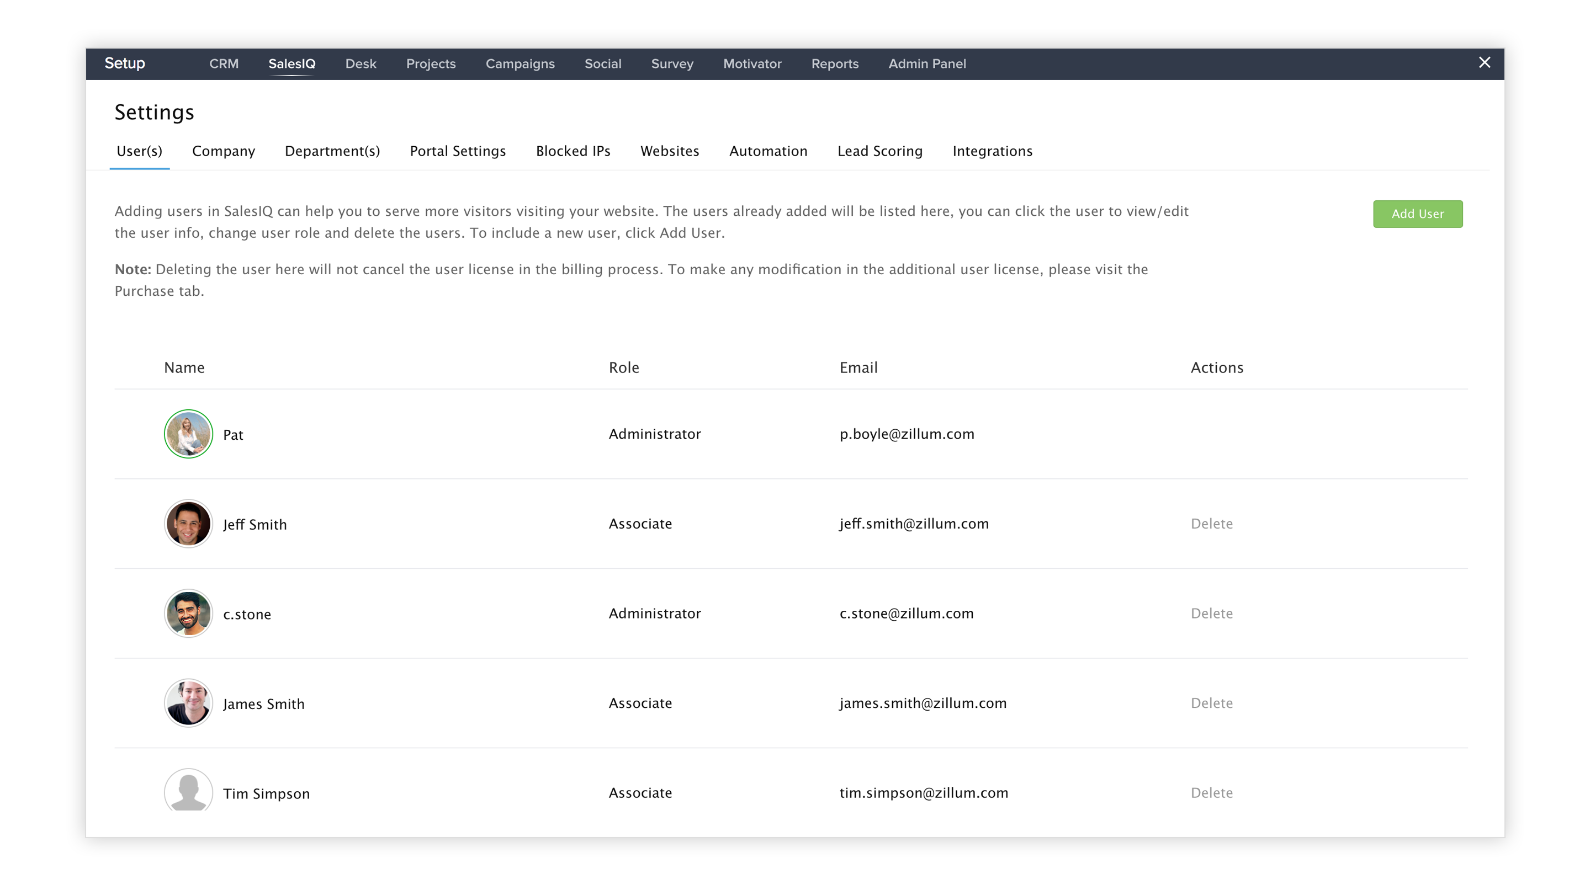Screen dimensions: 1590x885
Task: Go to Portal Settings tab
Action: pyautogui.click(x=457, y=151)
